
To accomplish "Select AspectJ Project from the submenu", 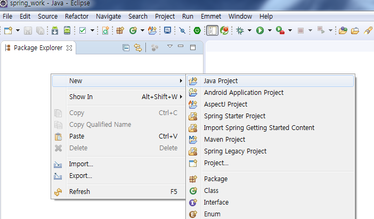I will click(271, 104).
